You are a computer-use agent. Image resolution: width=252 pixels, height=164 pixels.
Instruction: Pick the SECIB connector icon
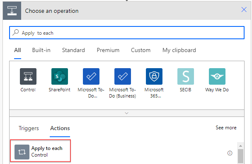point(186,76)
